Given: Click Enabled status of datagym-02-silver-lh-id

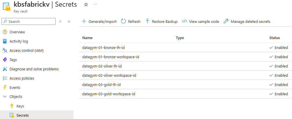Looking at the screenshot, I should click(279, 66).
